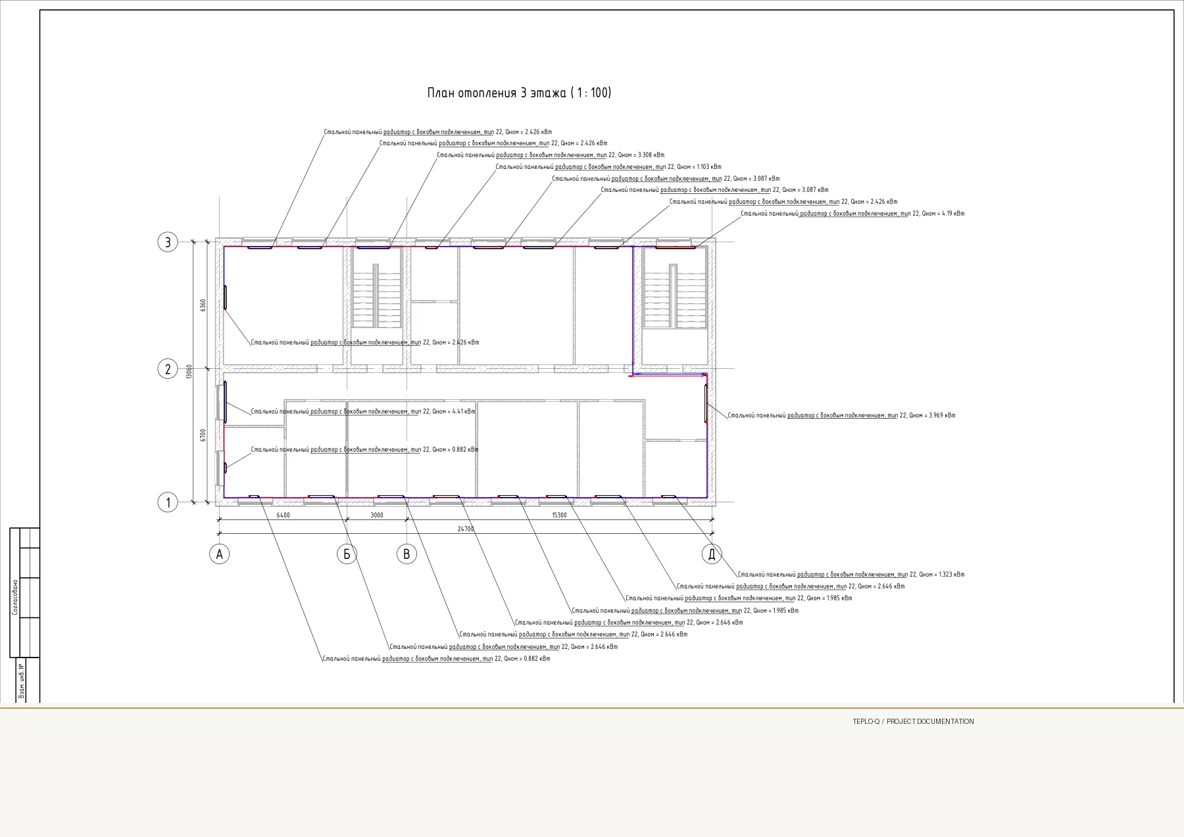Click the '6360' vertical dimension value
The image size is (1184, 837).
203,306
